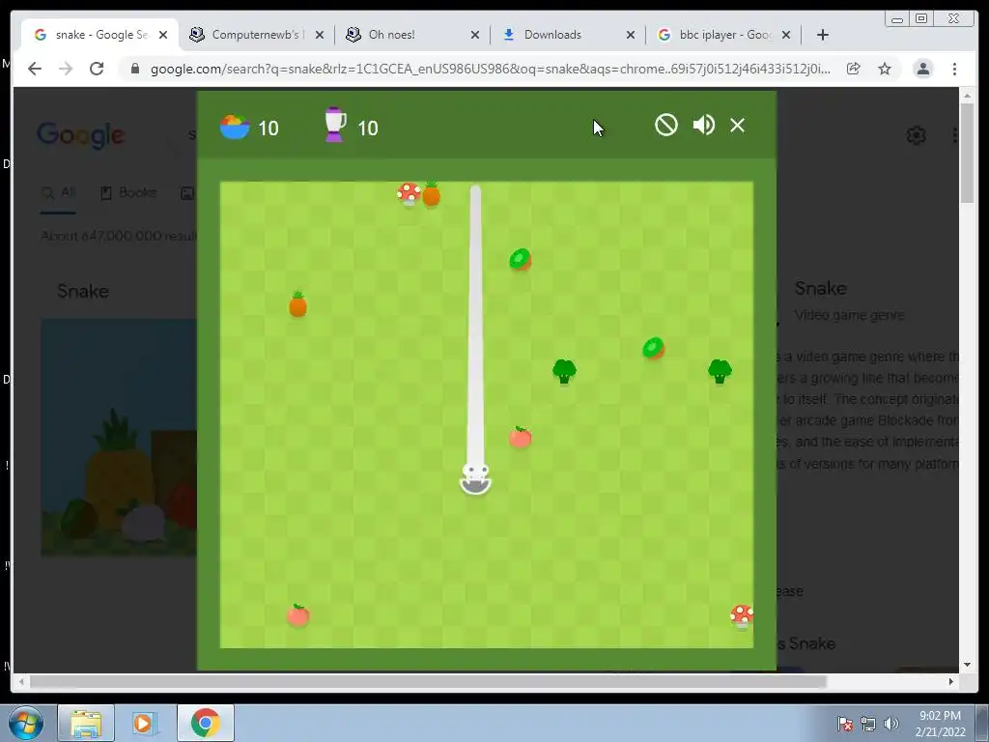Open the network status tray icon
989x742 pixels.
point(868,724)
